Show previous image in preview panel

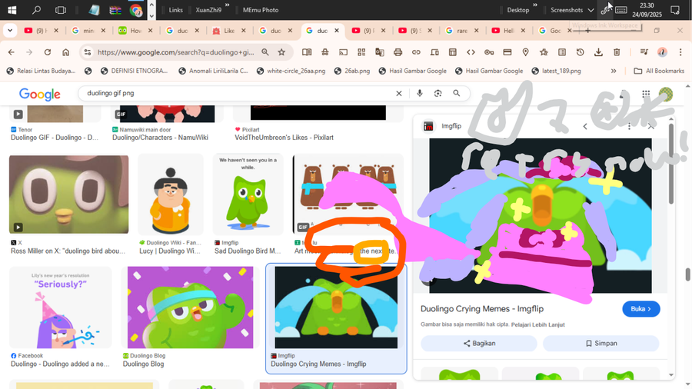click(x=585, y=127)
